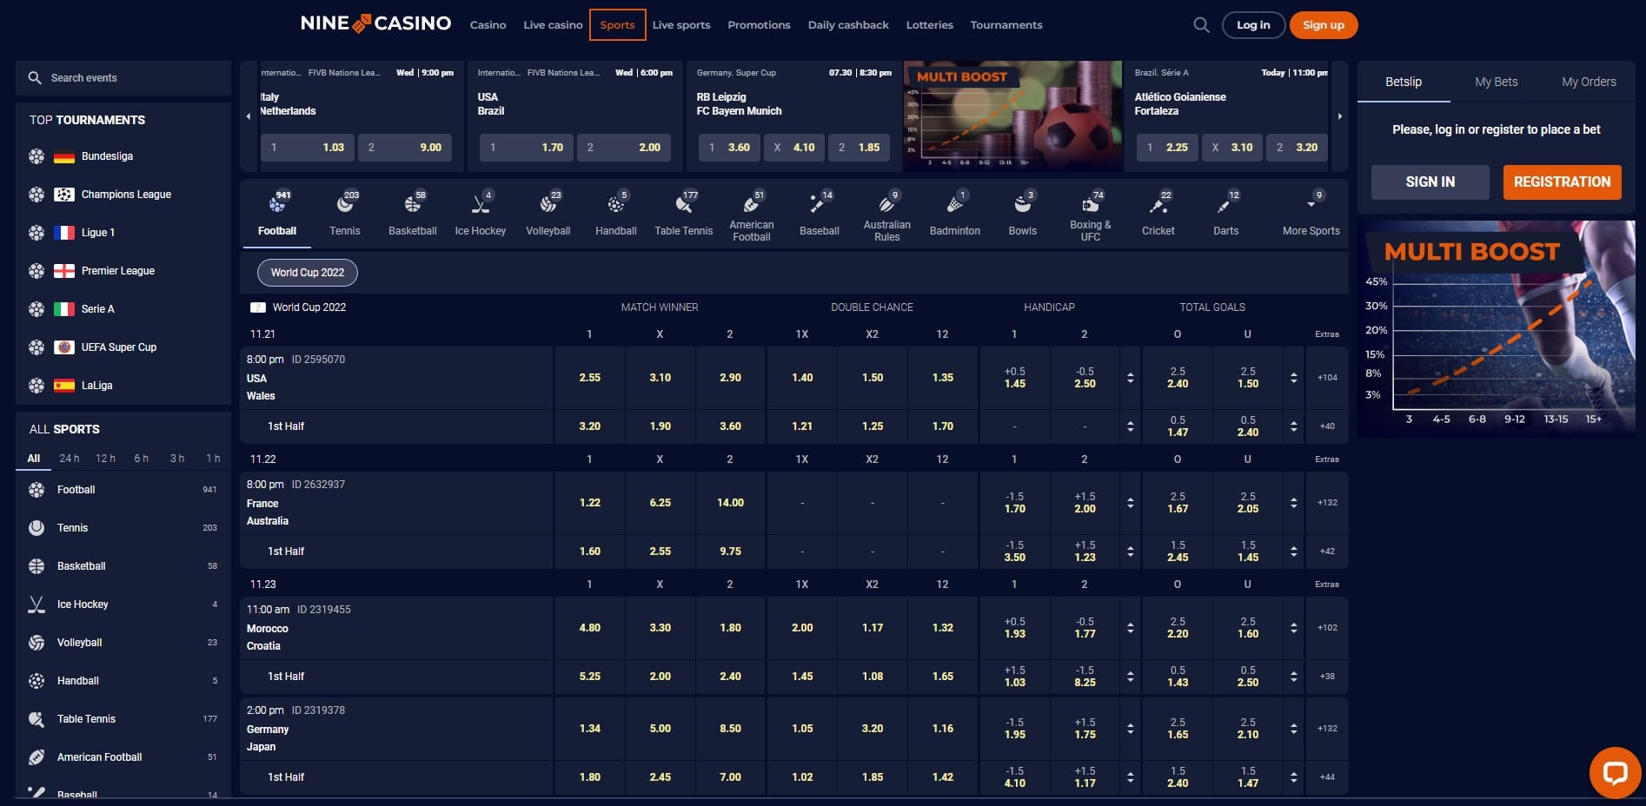Select Darts sport icon tab
Viewport: 1646px width, 806px height.
1226,214
